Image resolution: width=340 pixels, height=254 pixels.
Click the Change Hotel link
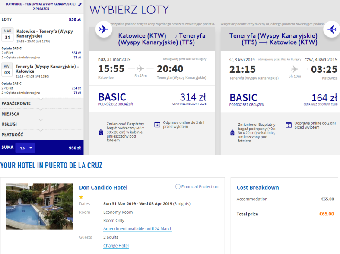[x=116, y=245]
